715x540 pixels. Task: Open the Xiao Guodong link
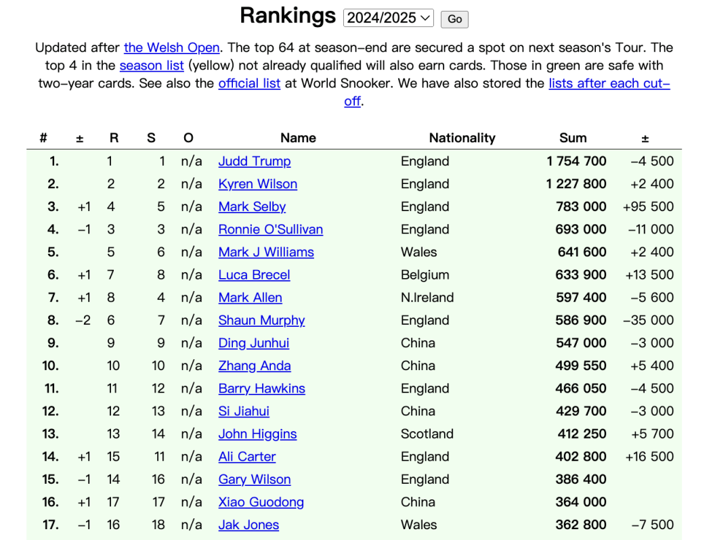click(x=261, y=502)
